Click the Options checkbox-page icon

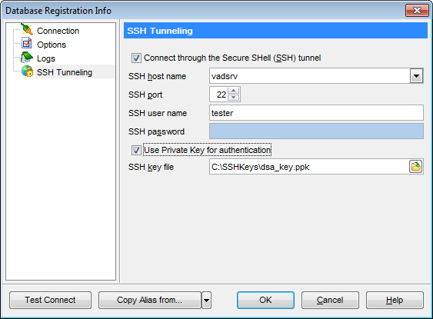point(27,44)
